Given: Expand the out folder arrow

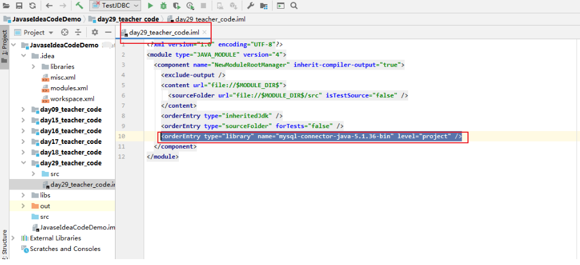Looking at the screenshot, I should 23,206.
